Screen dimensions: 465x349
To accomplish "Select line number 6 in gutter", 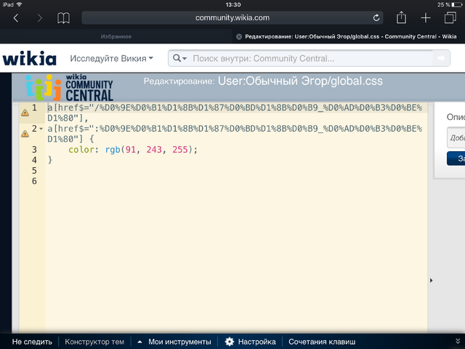I will [34, 181].
